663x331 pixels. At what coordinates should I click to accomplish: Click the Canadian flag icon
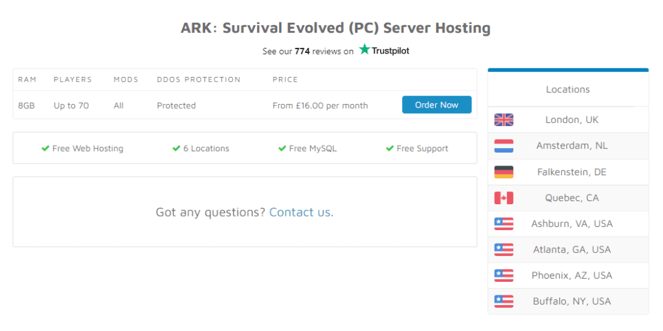(x=503, y=198)
